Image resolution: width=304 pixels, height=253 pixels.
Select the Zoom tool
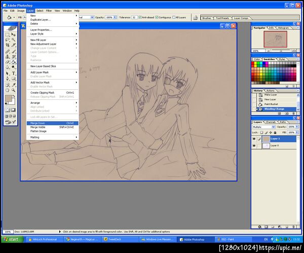pyautogui.click(x=13, y=90)
